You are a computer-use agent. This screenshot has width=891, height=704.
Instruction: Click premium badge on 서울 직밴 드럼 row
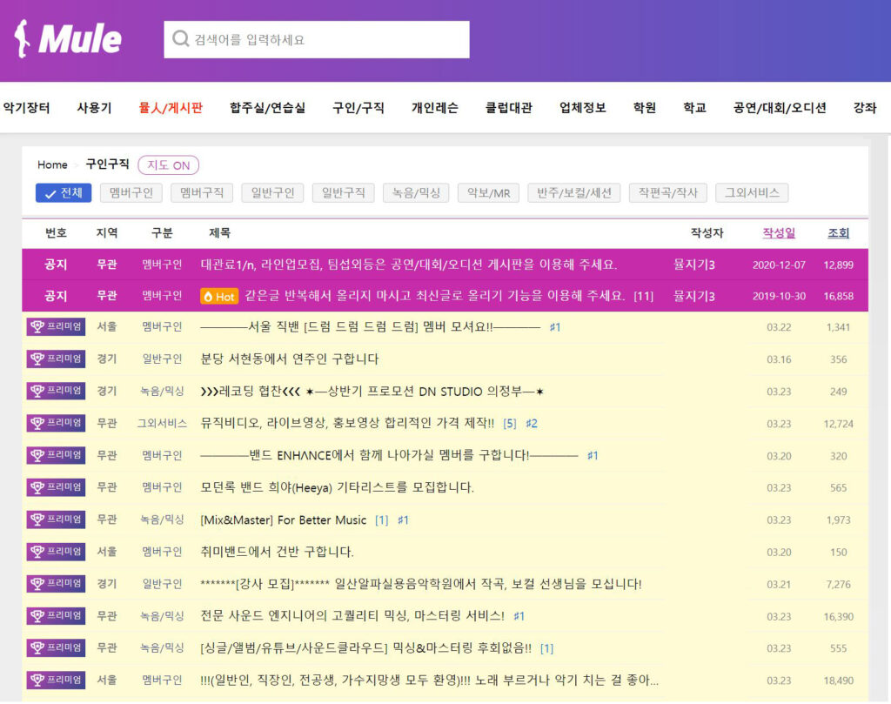[56, 326]
